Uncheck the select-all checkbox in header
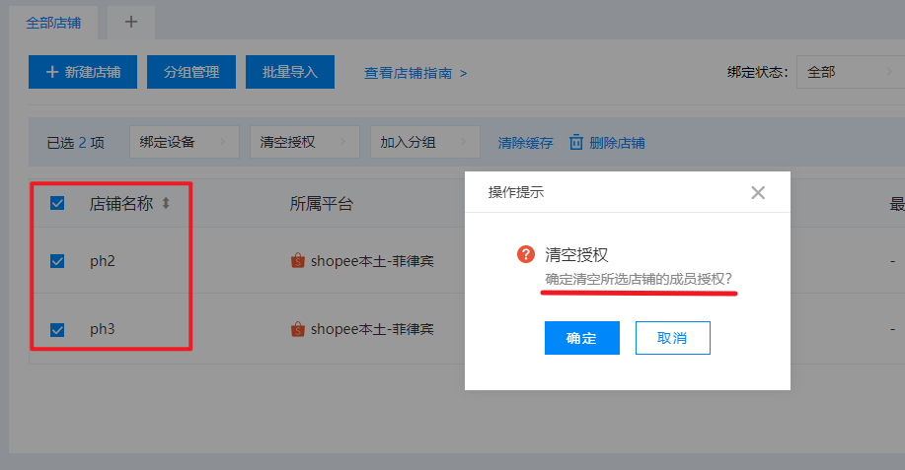The image size is (905, 470). (x=57, y=203)
